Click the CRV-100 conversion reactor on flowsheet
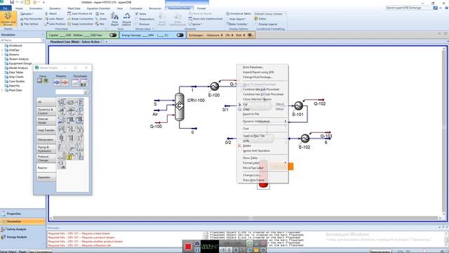 180,106
